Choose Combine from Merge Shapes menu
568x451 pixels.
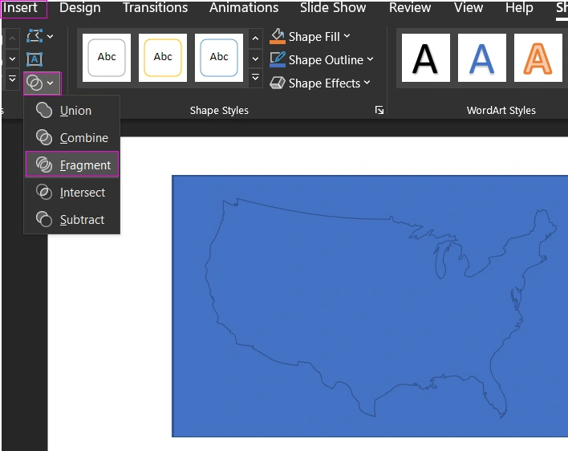pyautogui.click(x=71, y=138)
